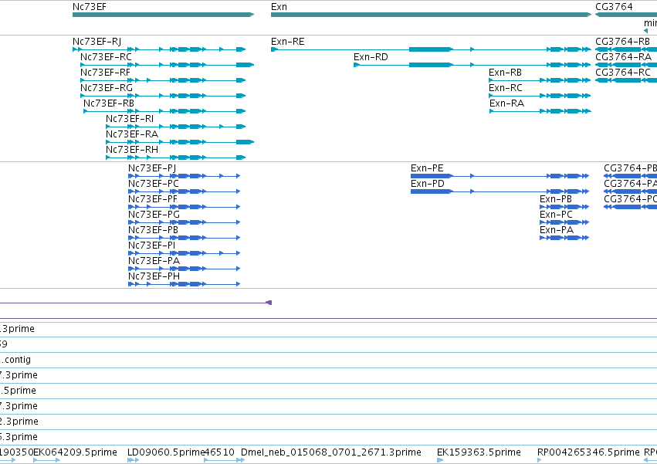Select the EK064209.5prime EST label
Viewport: 657px width, 464px height.
tap(75, 452)
